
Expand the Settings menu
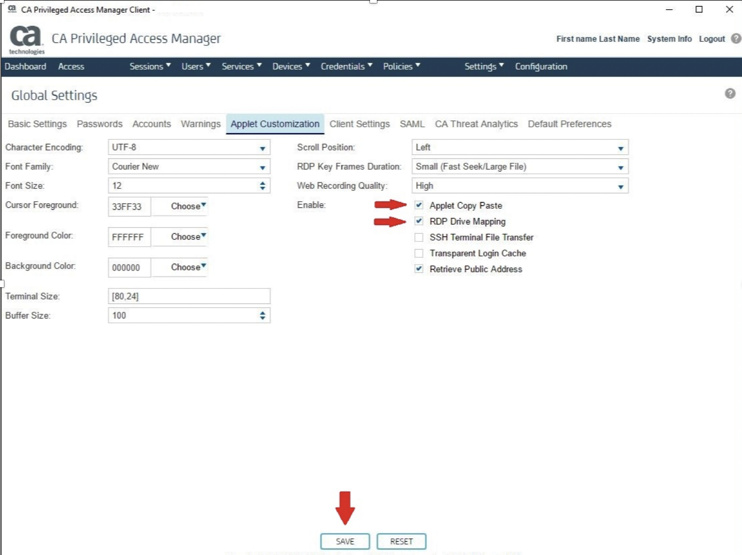pos(484,66)
